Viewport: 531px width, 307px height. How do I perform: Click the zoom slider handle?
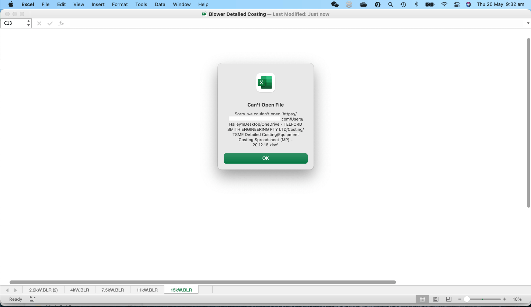[x=467, y=299]
